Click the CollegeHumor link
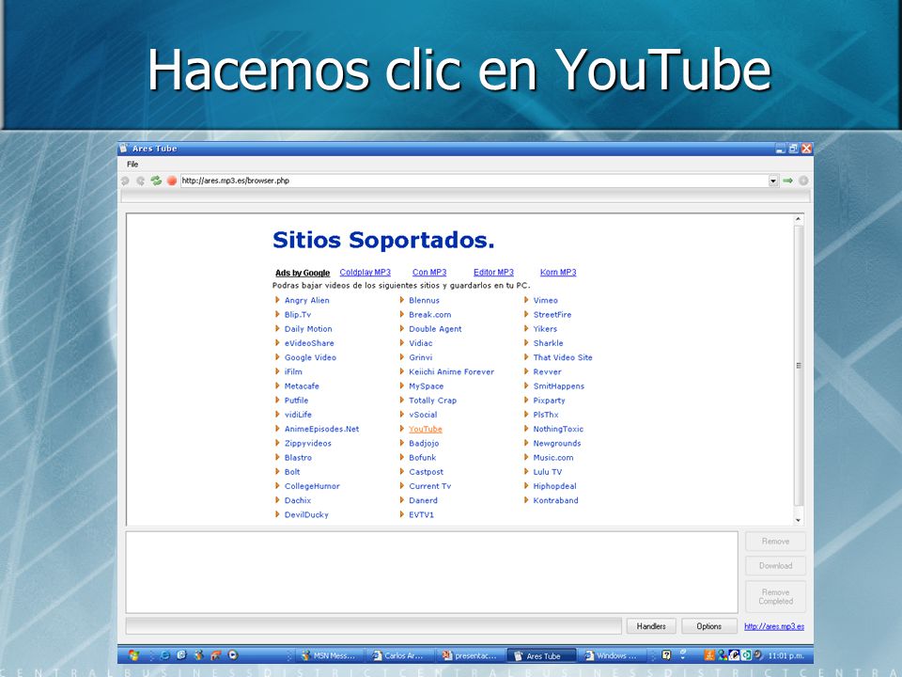The image size is (902, 677). click(312, 486)
